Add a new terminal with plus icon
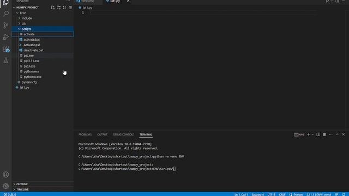Screen dimensions: 349x196 [x=309, y=134]
